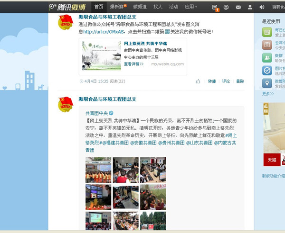Click the speaker sound icon in top bar
This screenshot has height=233, width=285.
[261, 7]
